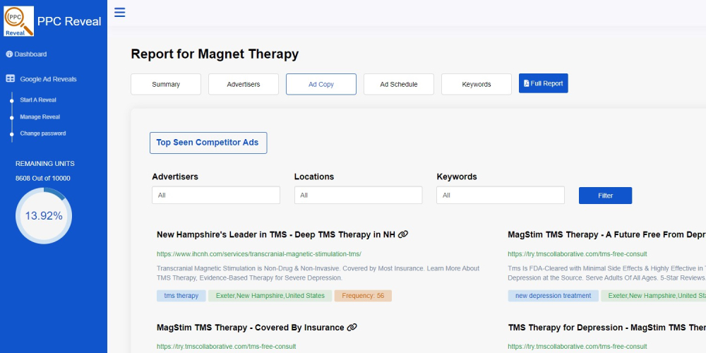Open the Advertisers tab
The height and width of the screenshot is (353, 706).
[244, 84]
